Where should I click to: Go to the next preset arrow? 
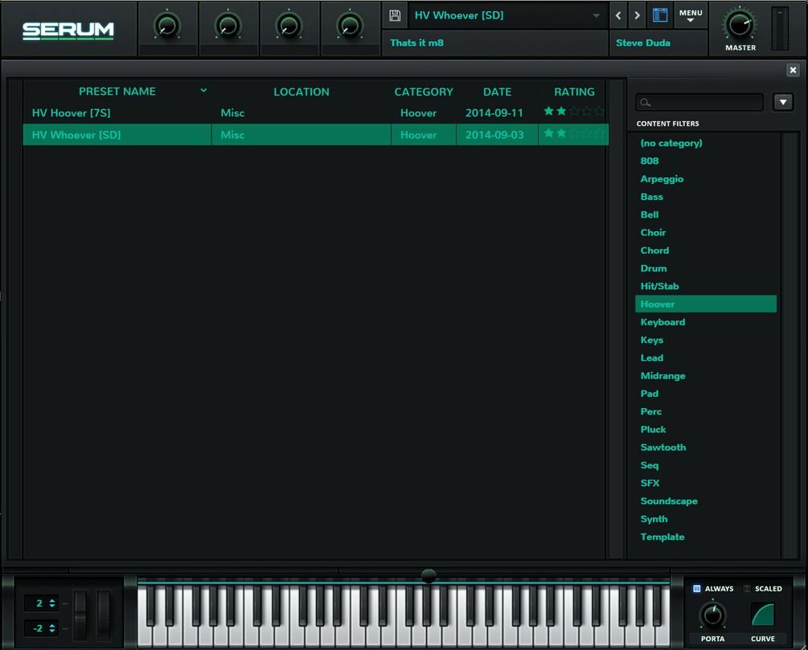tap(637, 15)
